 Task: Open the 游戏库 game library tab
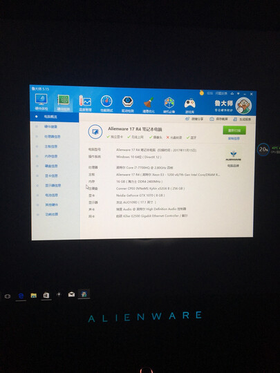click(189, 106)
